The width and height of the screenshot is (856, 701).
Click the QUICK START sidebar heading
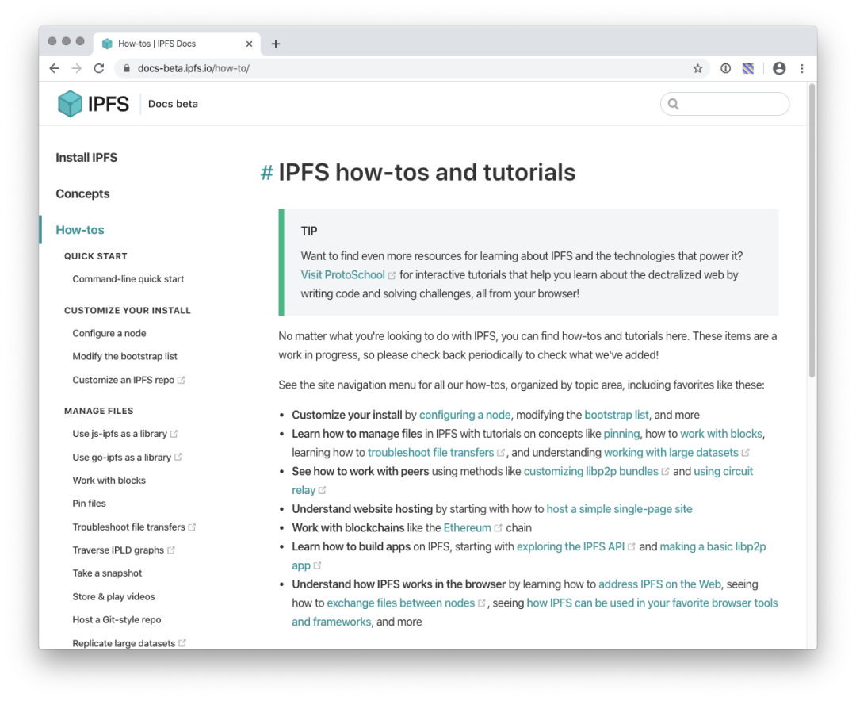point(96,256)
